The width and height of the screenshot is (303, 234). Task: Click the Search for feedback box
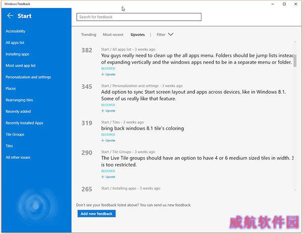(139, 17)
